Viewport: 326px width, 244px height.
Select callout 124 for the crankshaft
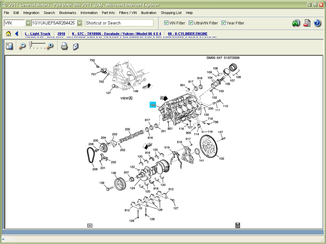[132, 188]
